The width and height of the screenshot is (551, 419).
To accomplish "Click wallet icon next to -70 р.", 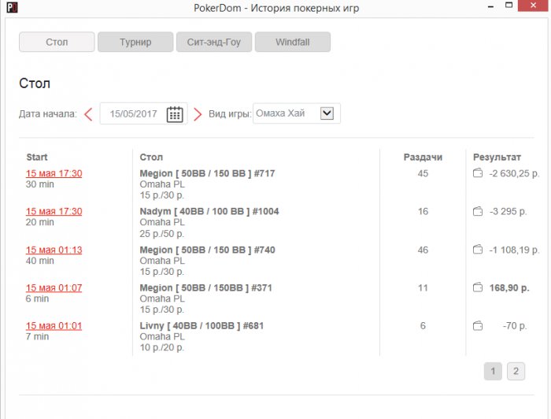I will [x=478, y=326].
